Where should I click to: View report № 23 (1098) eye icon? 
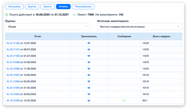(x=89, y=69)
